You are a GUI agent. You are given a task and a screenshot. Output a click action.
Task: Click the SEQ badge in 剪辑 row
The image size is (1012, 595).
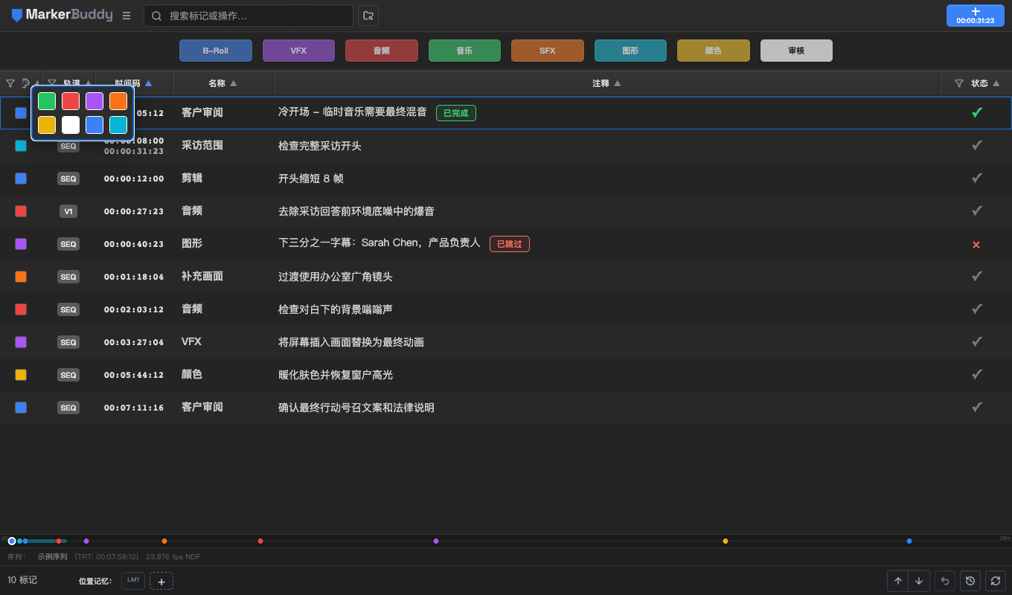click(68, 178)
